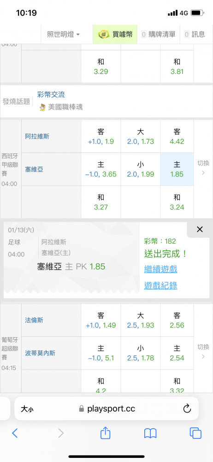Viewport: 213px width, 462px height.
Task: Click 繼續遊戲 link
Action: point(161,269)
